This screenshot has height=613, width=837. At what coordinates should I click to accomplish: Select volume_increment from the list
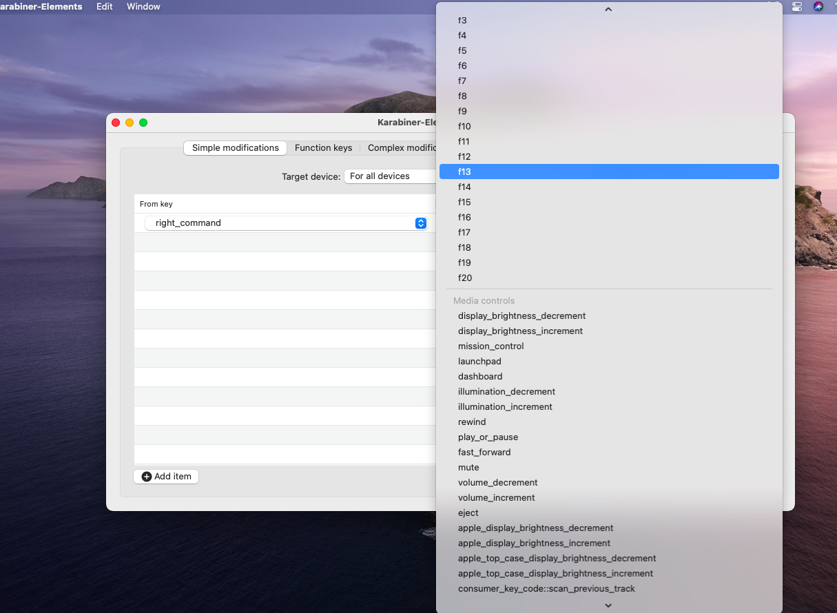point(609,497)
